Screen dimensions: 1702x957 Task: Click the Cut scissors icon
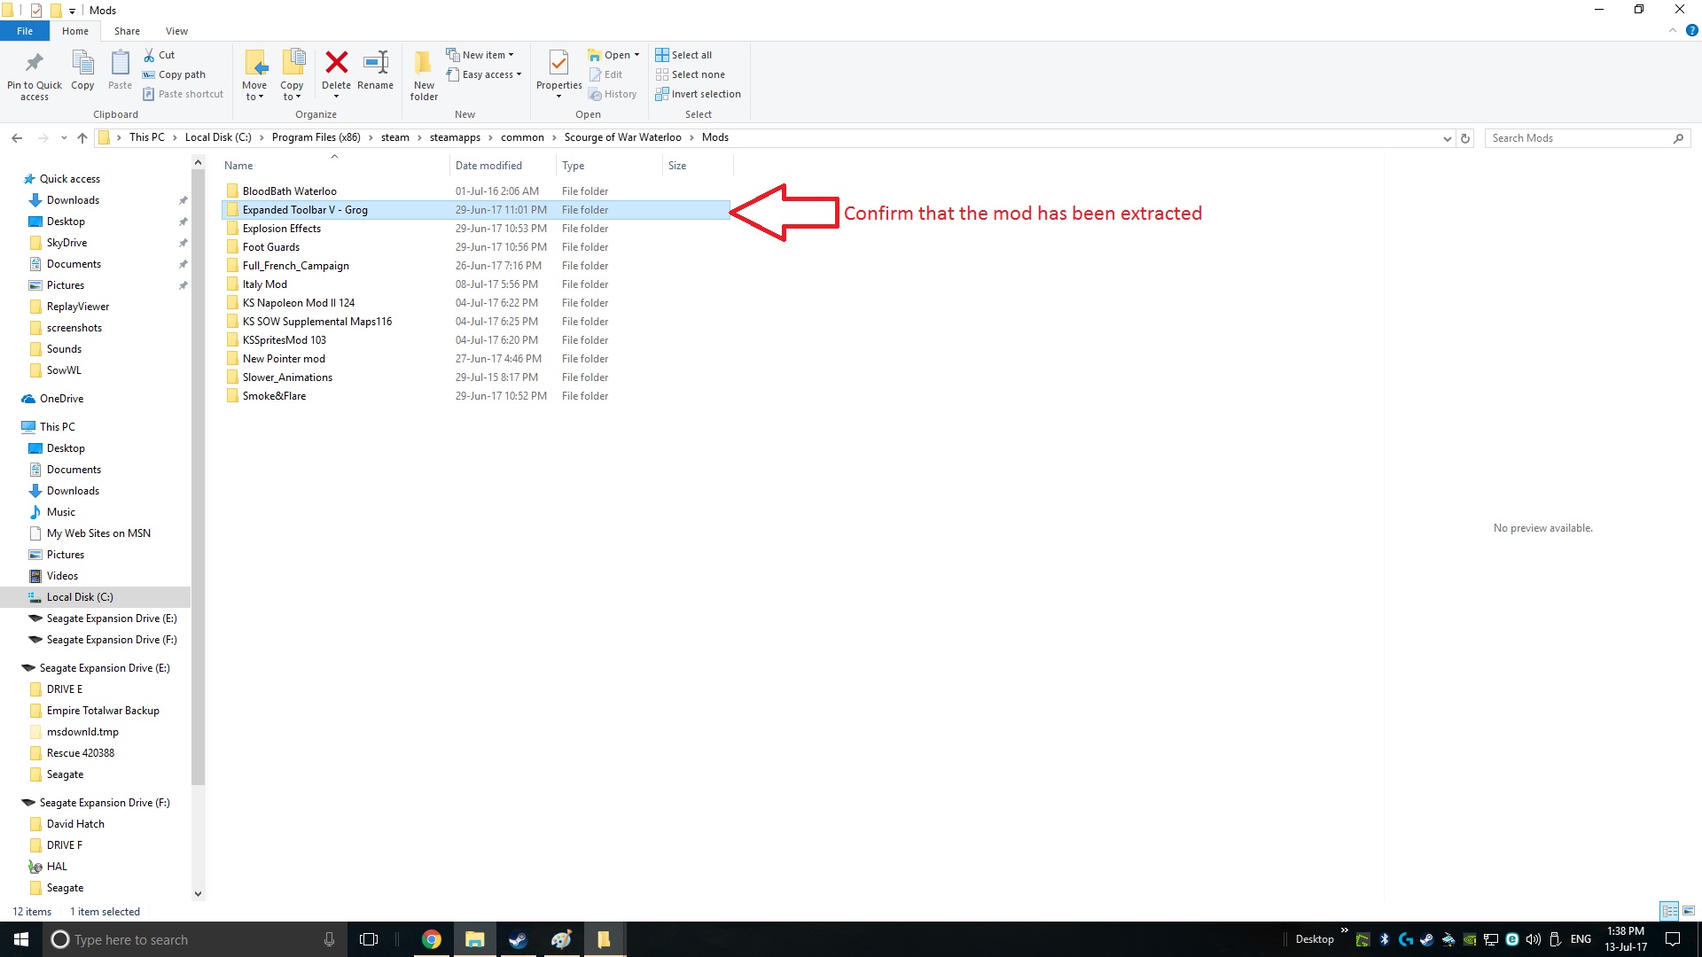(149, 55)
